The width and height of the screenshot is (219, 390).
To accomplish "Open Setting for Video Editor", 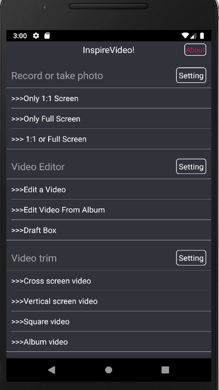I will click(x=191, y=166).
